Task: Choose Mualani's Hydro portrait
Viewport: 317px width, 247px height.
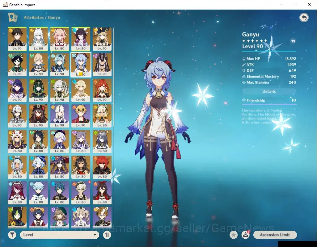Action: tap(17, 167)
